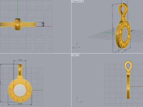
Task: Select the white center disc in front view
Action: tap(20, 90)
